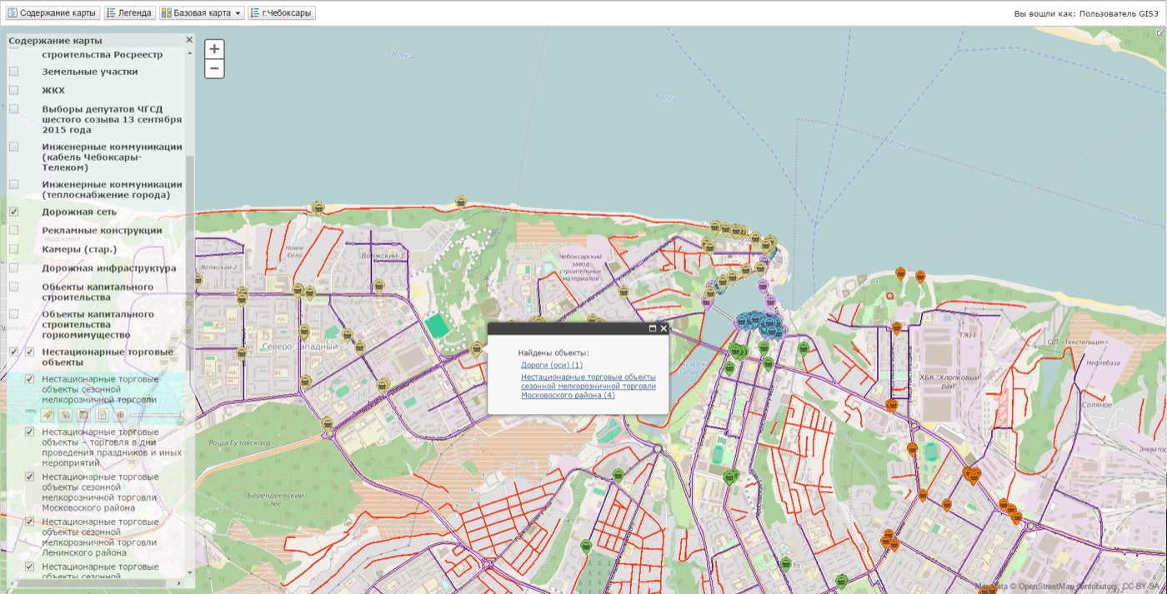1167x594 pixels.
Task: Open the Содержание карты toolbar button
Action: (x=53, y=13)
